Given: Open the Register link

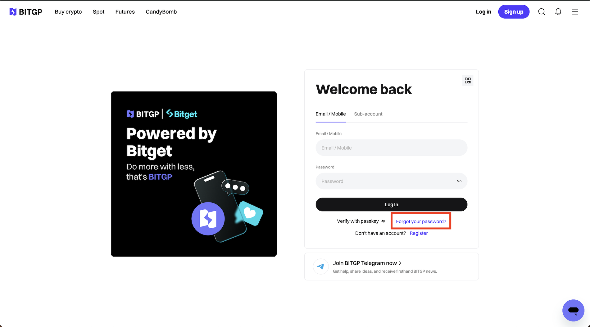Looking at the screenshot, I should click(419, 233).
